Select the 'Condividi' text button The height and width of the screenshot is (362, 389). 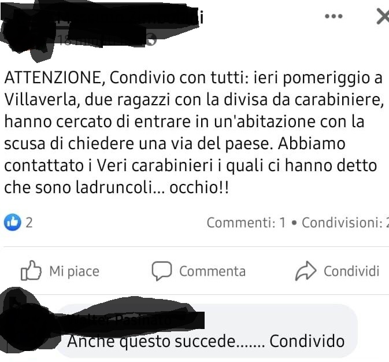[351, 271]
